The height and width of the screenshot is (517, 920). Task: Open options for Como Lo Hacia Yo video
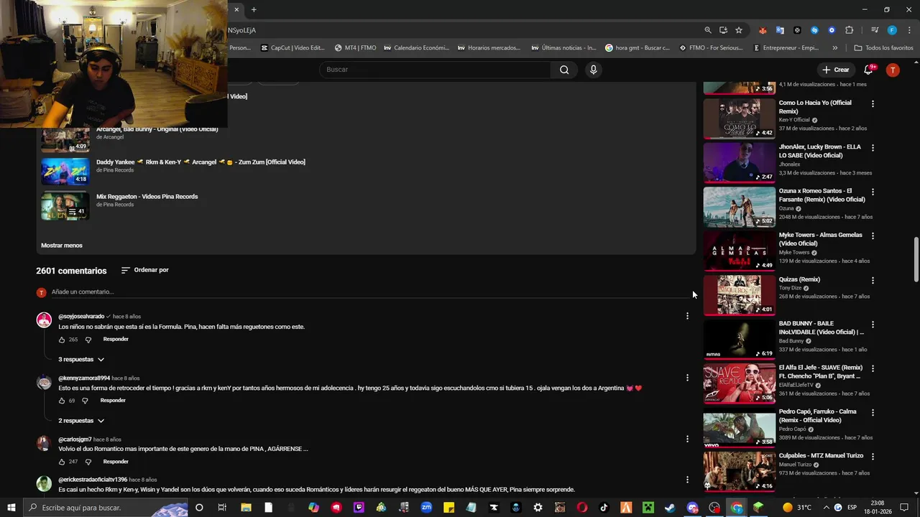pyautogui.click(x=873, y=104)
